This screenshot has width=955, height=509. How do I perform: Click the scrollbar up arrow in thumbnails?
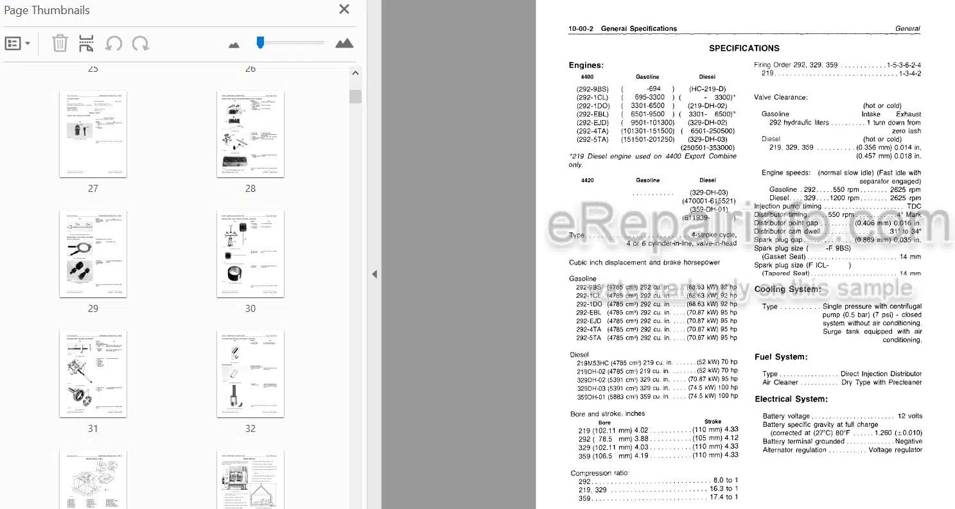[x=355, y=73]
